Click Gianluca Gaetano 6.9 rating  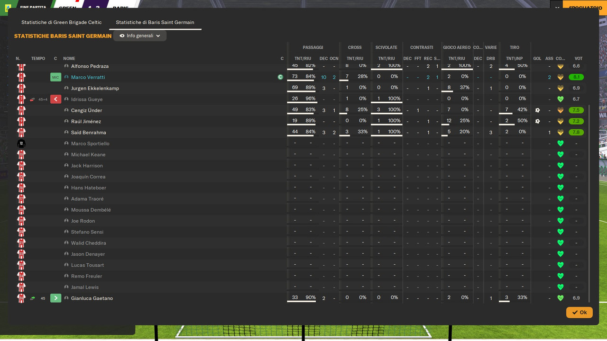coord(576,298)
